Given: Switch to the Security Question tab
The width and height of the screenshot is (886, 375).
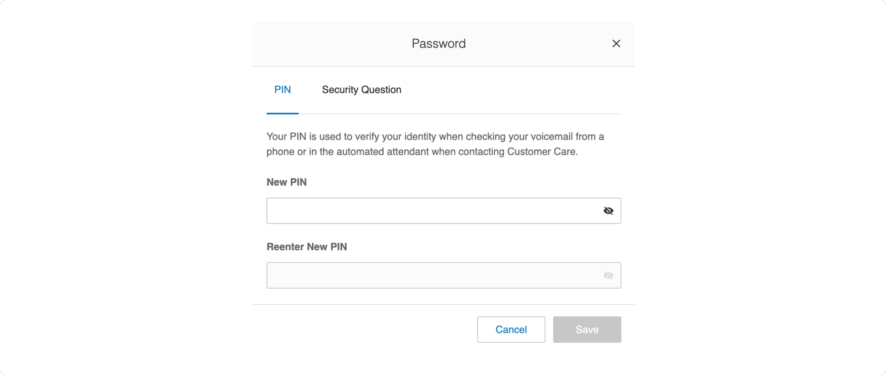Looking at the screenshot, I should (361, 89).
